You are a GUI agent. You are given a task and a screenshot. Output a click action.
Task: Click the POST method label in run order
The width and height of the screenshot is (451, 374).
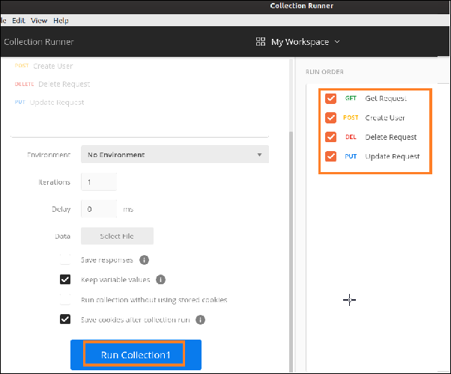click(x=351, y=118)
